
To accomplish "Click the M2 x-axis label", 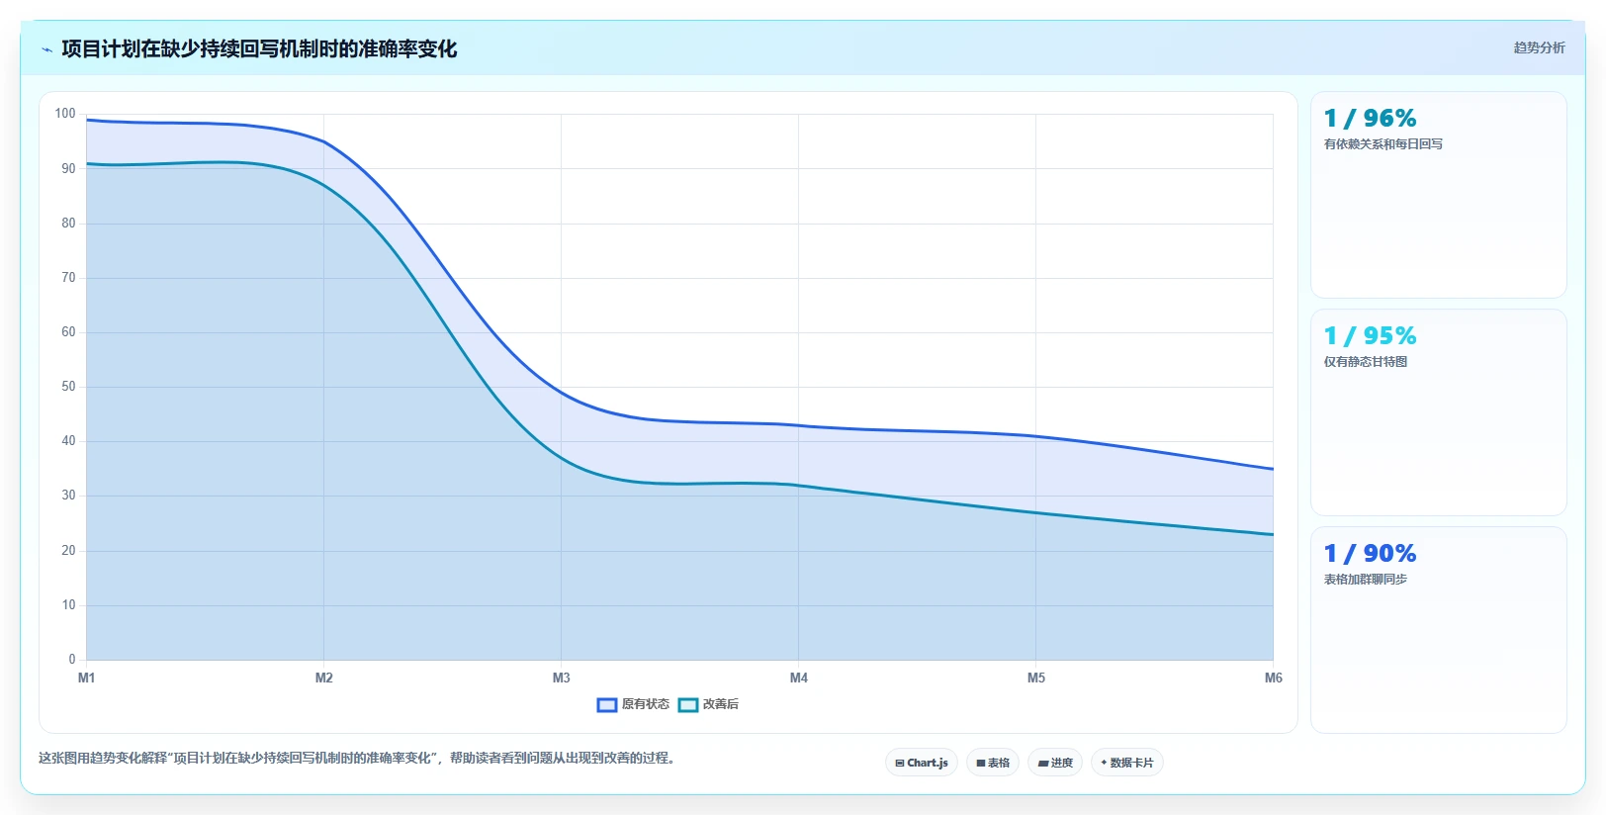I will coord(324,679).
